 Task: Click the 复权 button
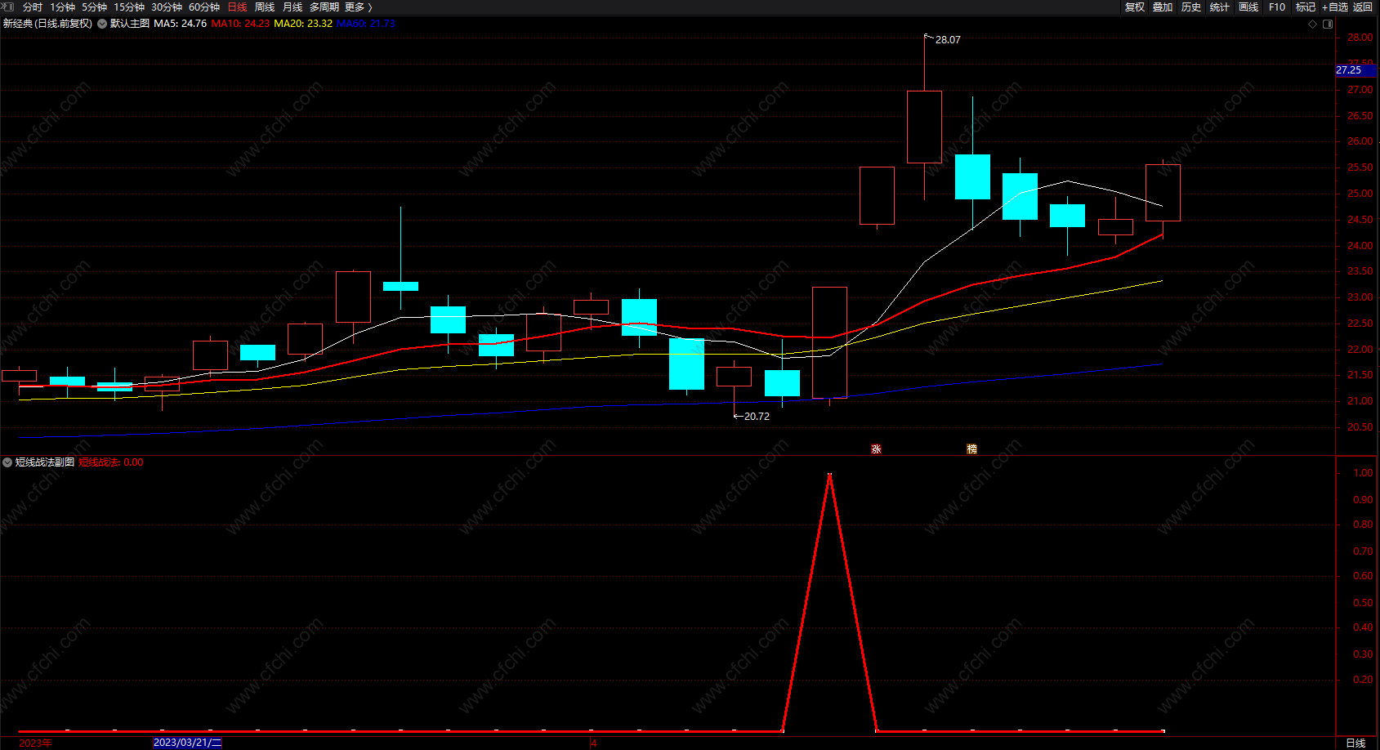coord(1135,7)
